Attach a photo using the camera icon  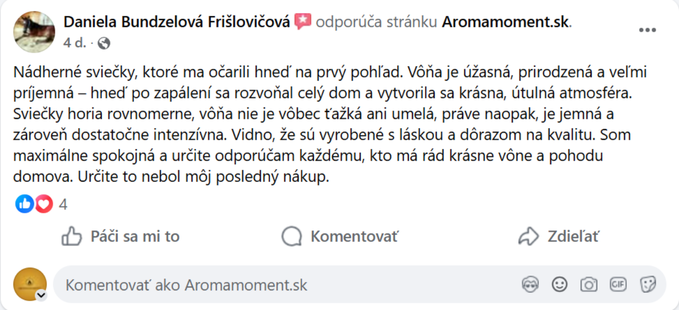pyautogui.click(x=588, y=284)
